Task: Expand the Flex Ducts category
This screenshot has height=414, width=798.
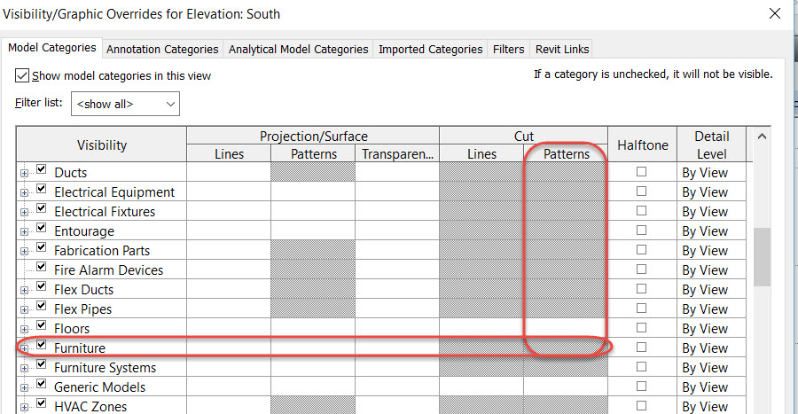Action: click(24, 291)
